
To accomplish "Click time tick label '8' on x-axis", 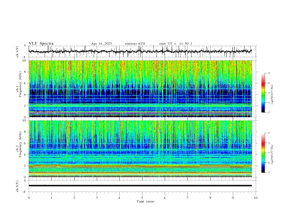I will pos(210,198).
